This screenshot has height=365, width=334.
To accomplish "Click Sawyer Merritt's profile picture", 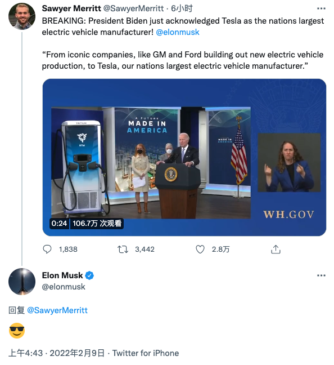I will click(x=22, y=16).
